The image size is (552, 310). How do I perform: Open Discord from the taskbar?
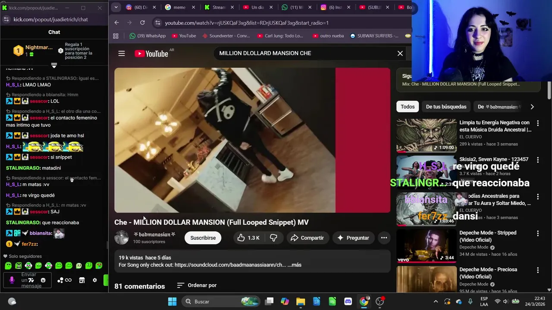click(x=348, y=301)
